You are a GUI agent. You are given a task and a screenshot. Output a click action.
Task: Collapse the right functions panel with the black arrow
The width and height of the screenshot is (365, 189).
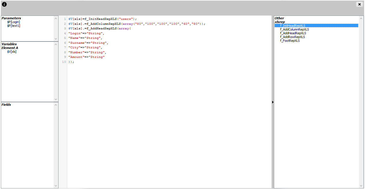pos(273,102)
